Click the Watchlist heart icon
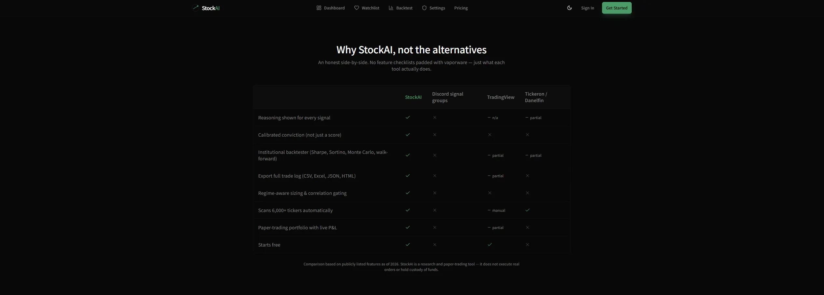The height and width of the screenshot is (295, 824). 357,8
